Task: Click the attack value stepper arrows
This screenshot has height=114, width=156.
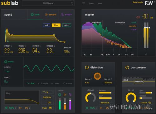Action: click(x=11, y=46)
